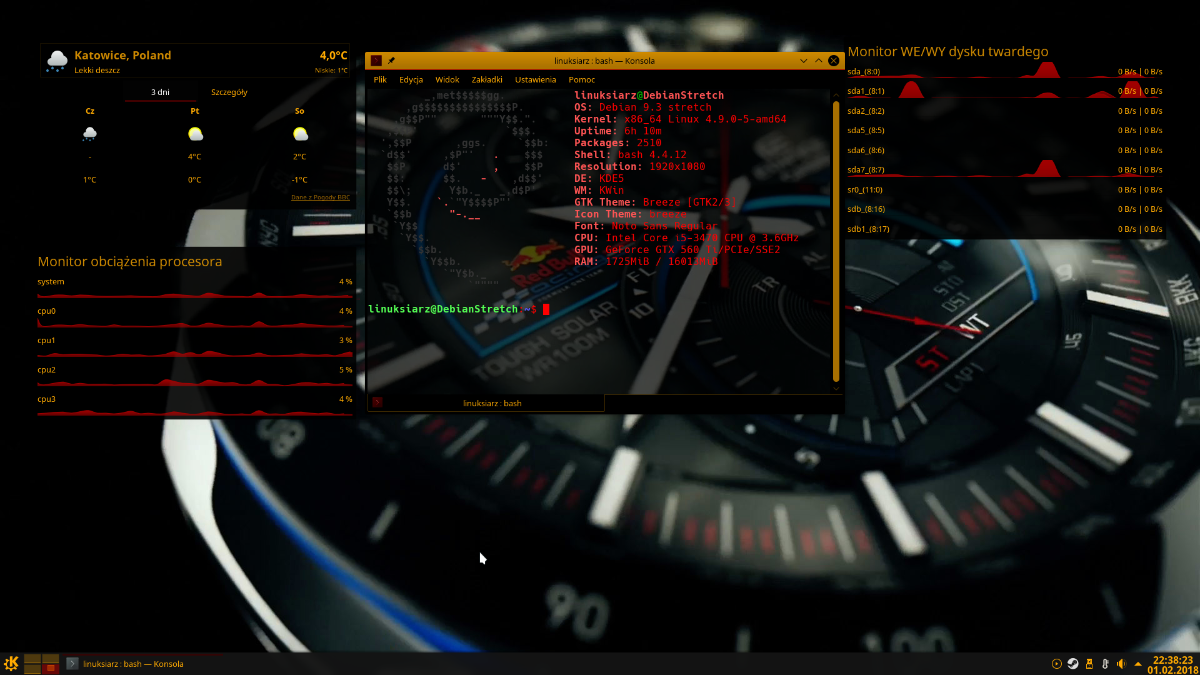Click the sdb_(8:16) disk row

click(x=1005, y=209)
